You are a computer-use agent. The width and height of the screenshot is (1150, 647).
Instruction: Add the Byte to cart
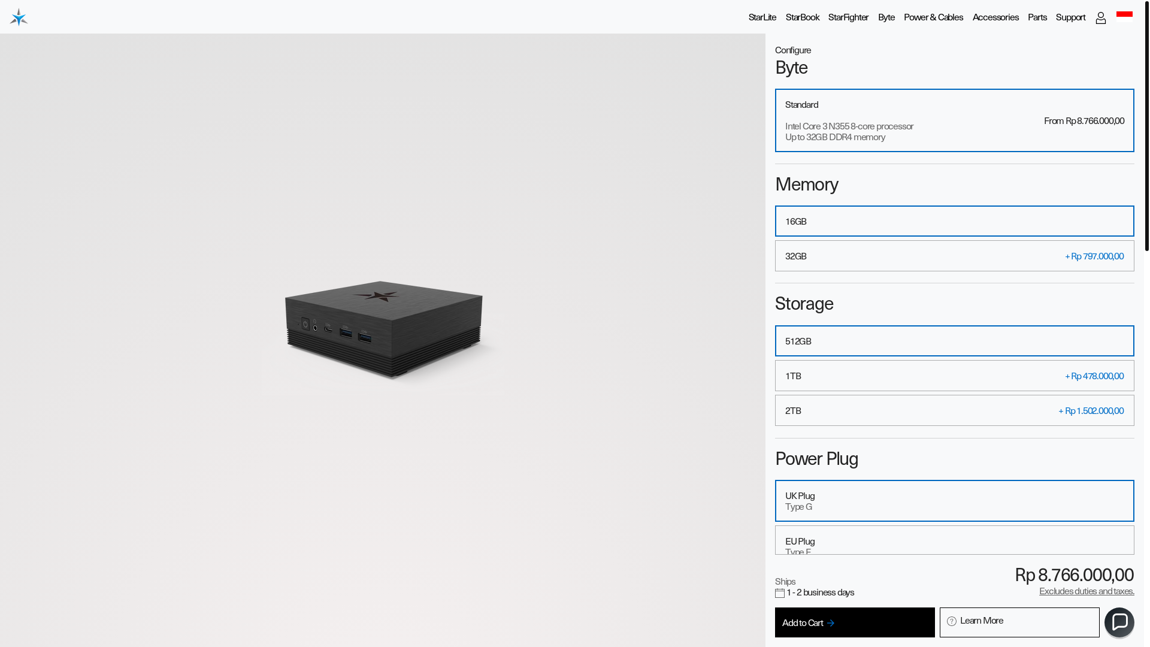[855, 622]
